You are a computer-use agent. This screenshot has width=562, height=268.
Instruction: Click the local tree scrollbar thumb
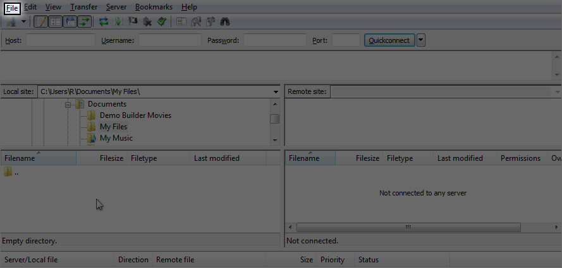[275, 119]
